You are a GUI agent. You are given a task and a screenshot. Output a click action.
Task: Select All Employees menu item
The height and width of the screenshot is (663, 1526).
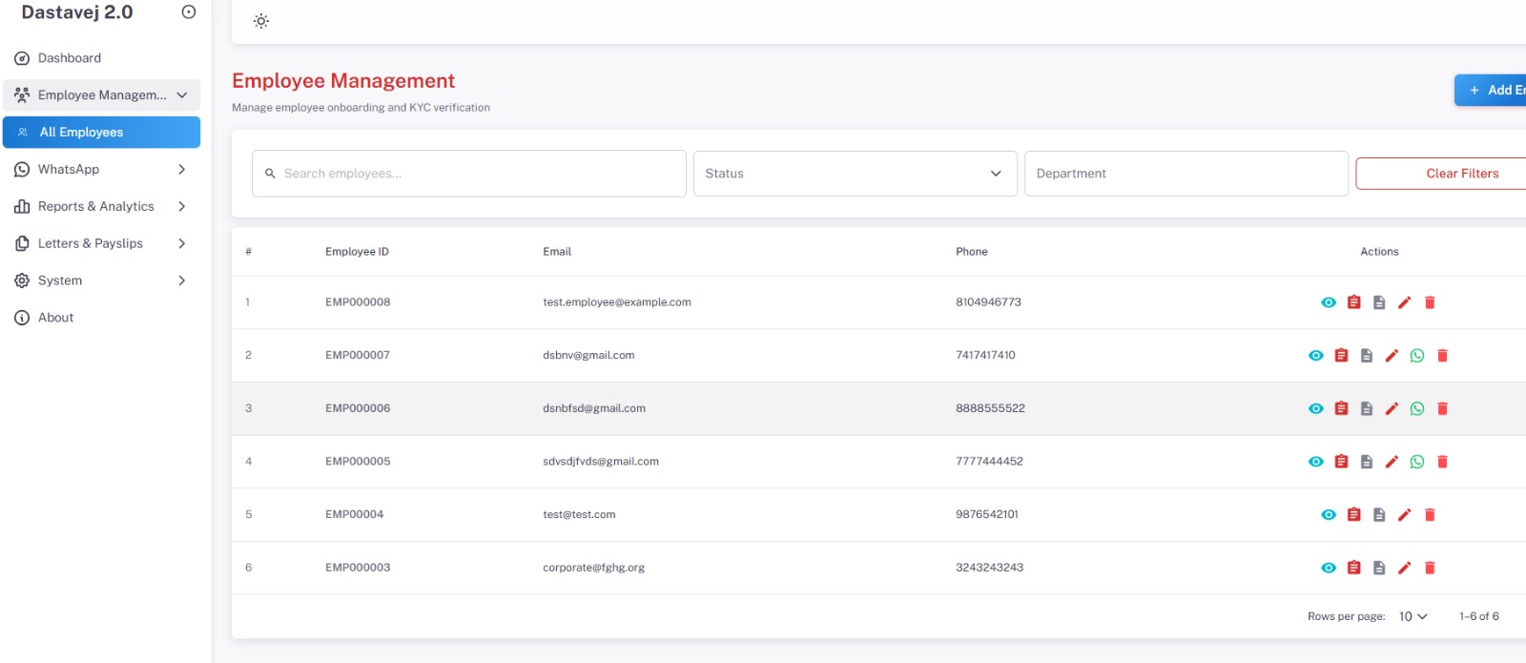point(101,132)
